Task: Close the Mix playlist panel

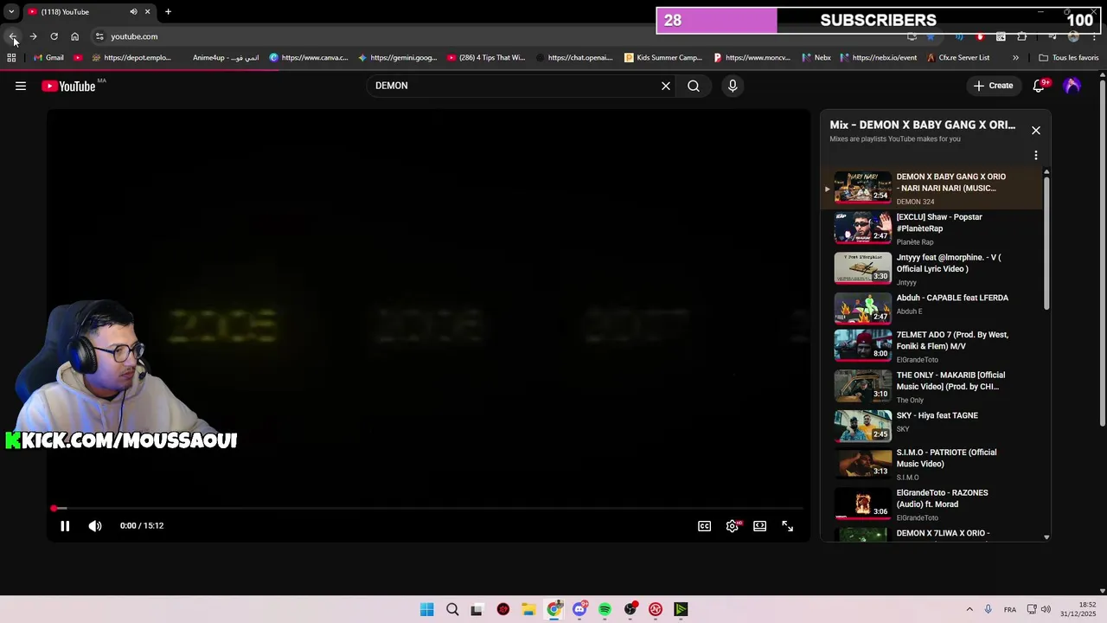Action: pos(1035,131)
